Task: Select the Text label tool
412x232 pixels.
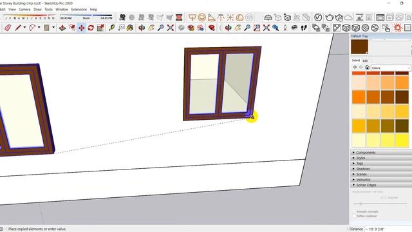Action: point(121,28)
